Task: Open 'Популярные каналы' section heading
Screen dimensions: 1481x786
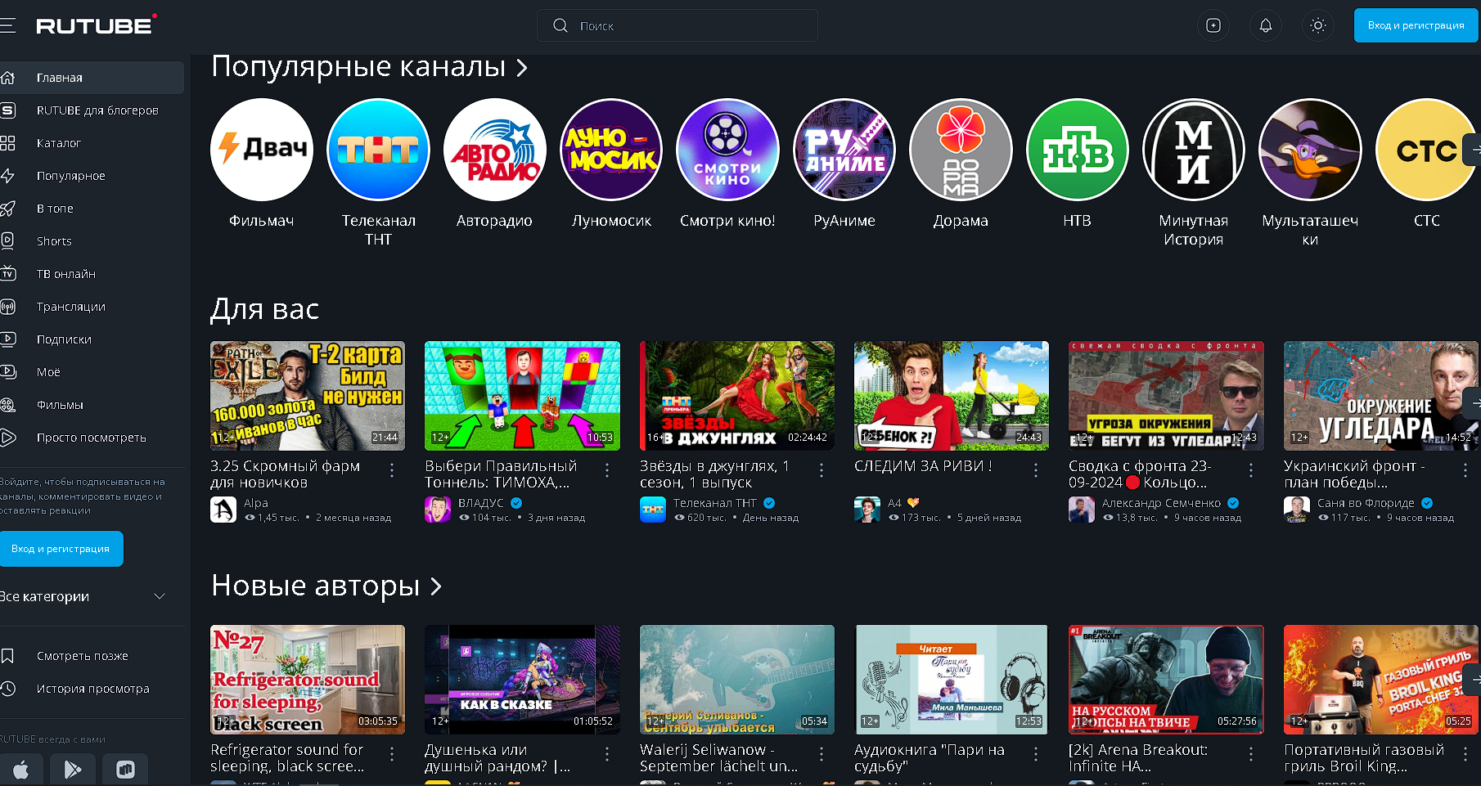Action: (369, 66)
